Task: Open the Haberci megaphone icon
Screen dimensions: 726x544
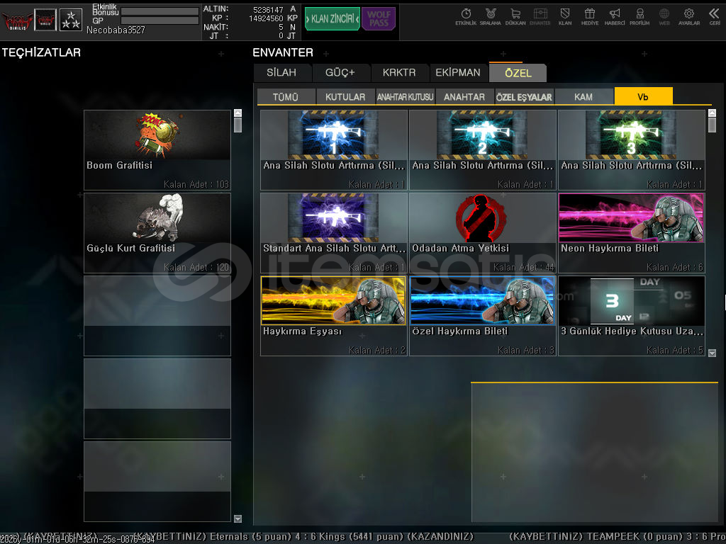Action: pyautogui.click(x=615, y=17)
